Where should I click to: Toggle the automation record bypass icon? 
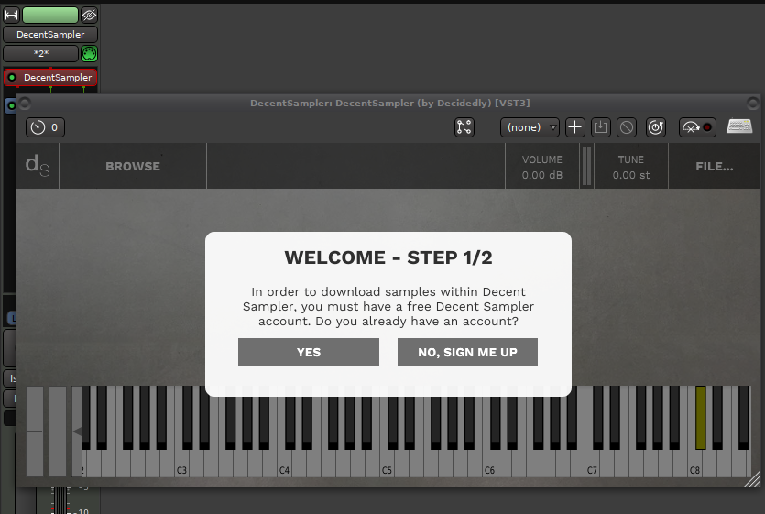coord(696,127)
